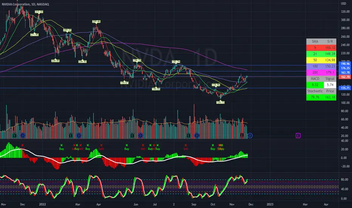Select the magenta SMA 200 row in table
Image resolution: width=352 pixels, height=208 pixels.
click(321, 72)
